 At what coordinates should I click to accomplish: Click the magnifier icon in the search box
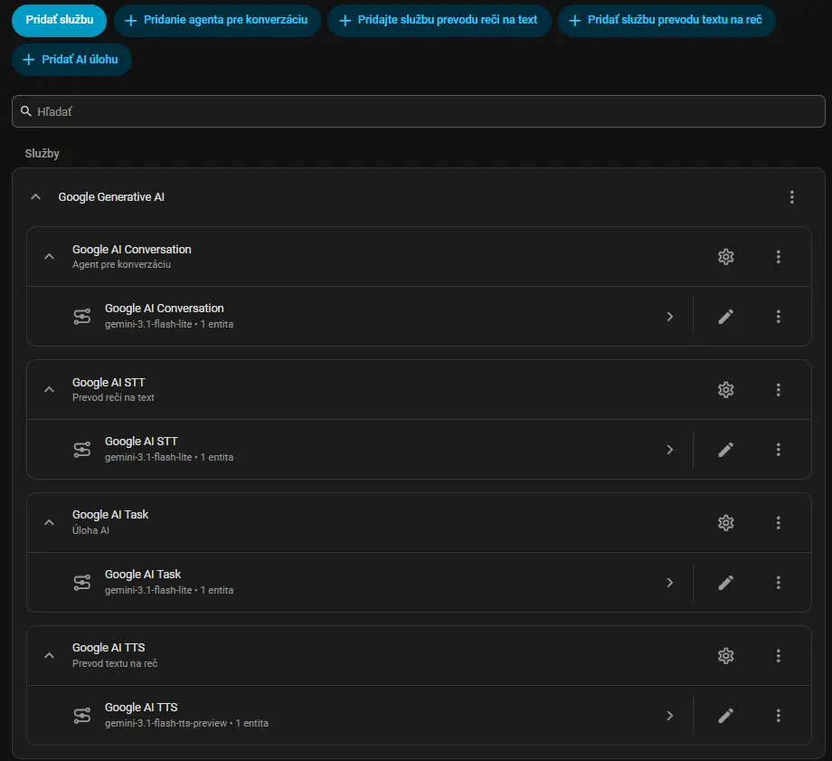26,111
